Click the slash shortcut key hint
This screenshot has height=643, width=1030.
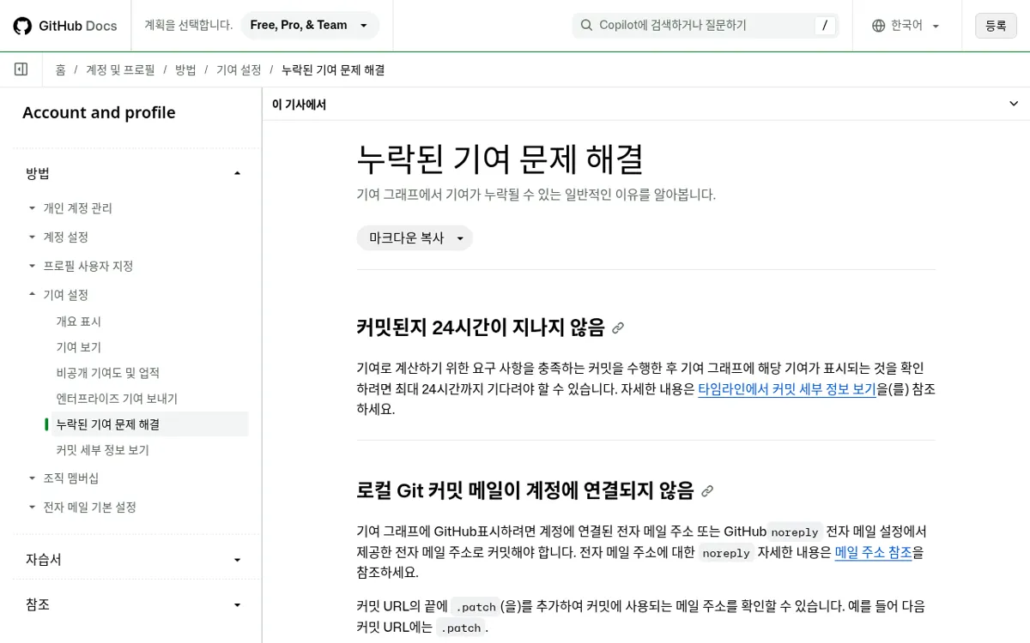[825, 26]
